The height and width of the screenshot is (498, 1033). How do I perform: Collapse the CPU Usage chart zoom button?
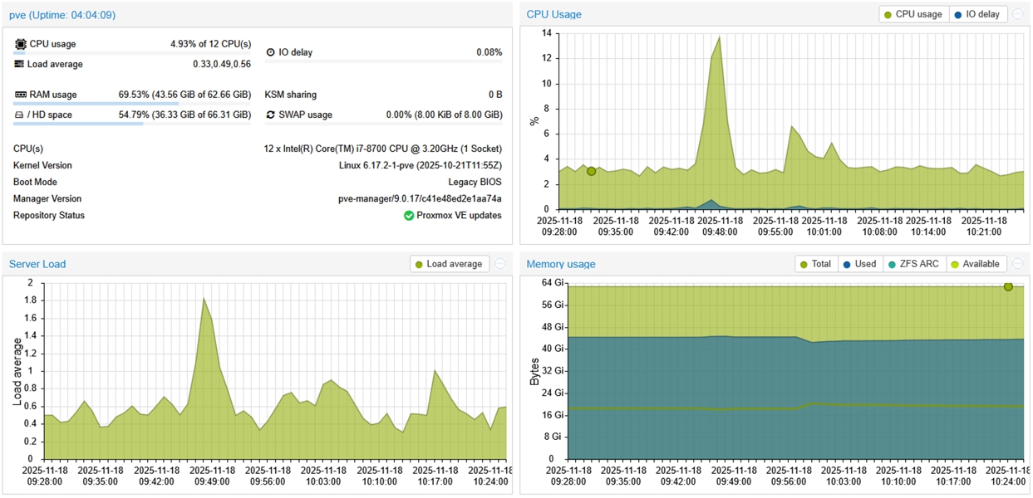1017,14
